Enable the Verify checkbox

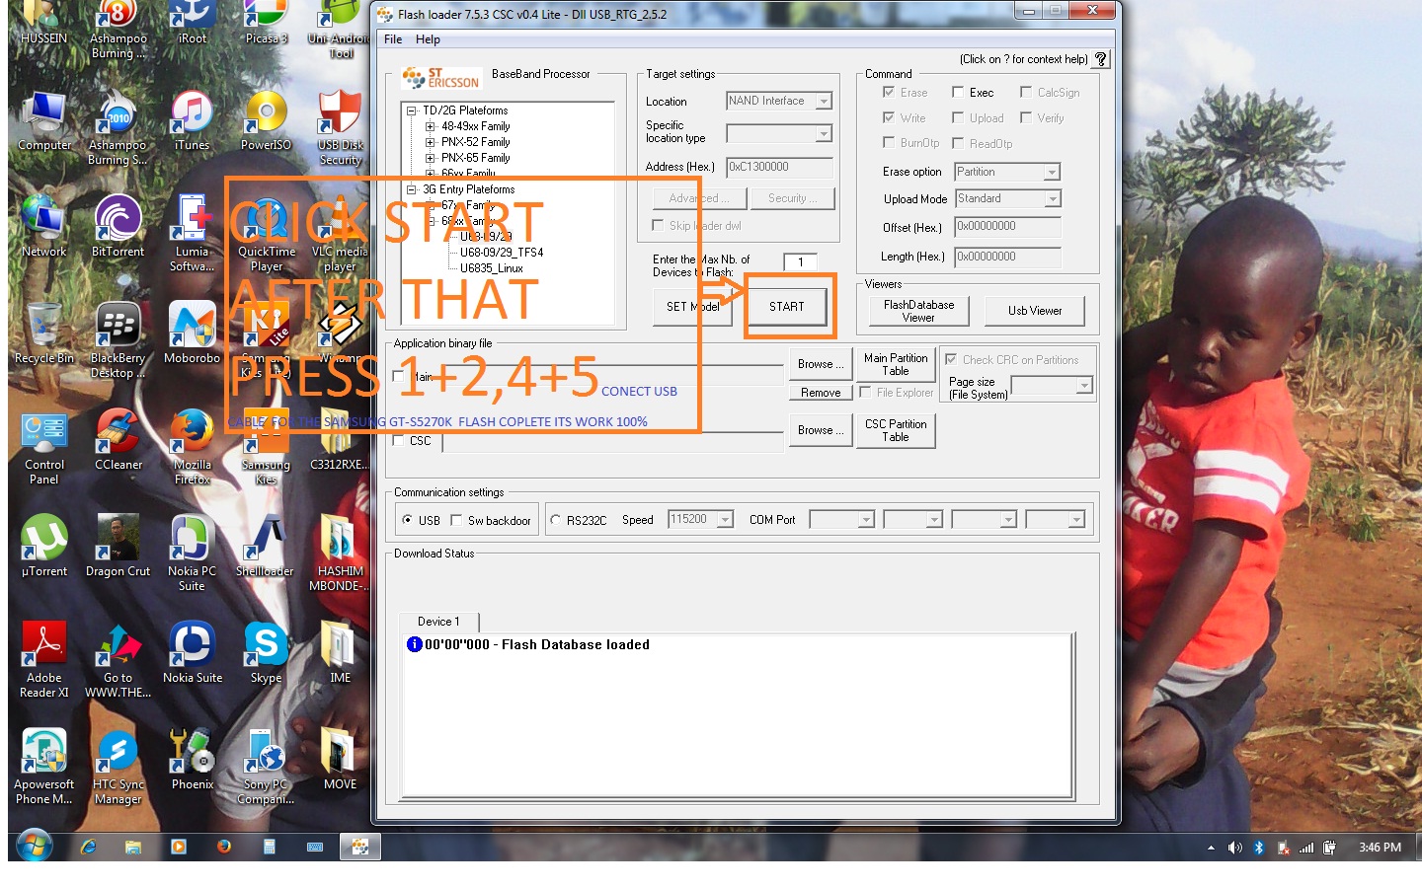pyautogui.click(x=1026, y=117)
